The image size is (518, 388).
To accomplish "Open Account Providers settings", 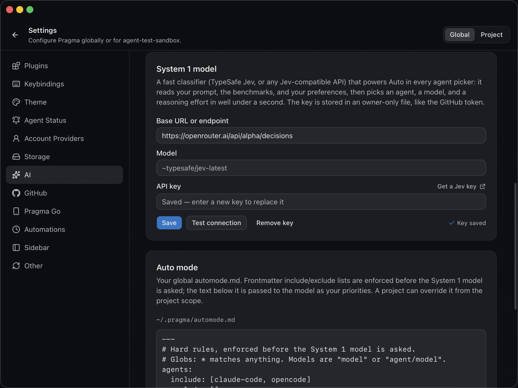I will [64, 138].
